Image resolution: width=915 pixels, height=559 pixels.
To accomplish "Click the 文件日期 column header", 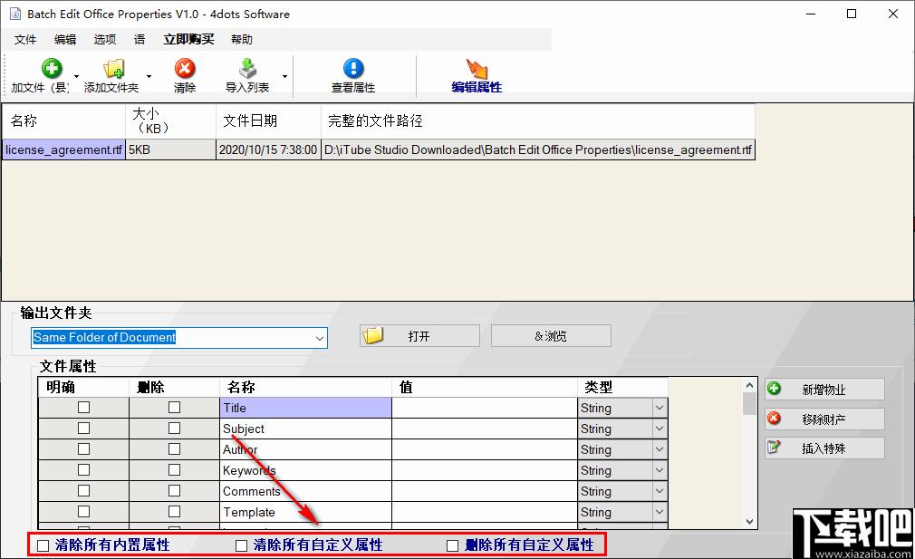I will tap(268, 121).
